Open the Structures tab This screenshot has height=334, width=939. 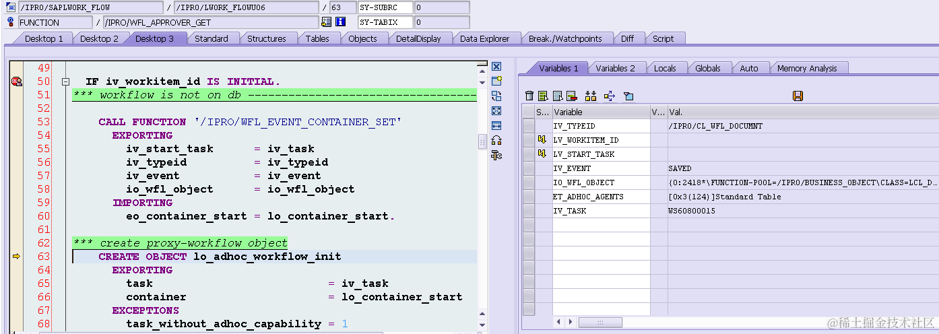coord(267,38)
